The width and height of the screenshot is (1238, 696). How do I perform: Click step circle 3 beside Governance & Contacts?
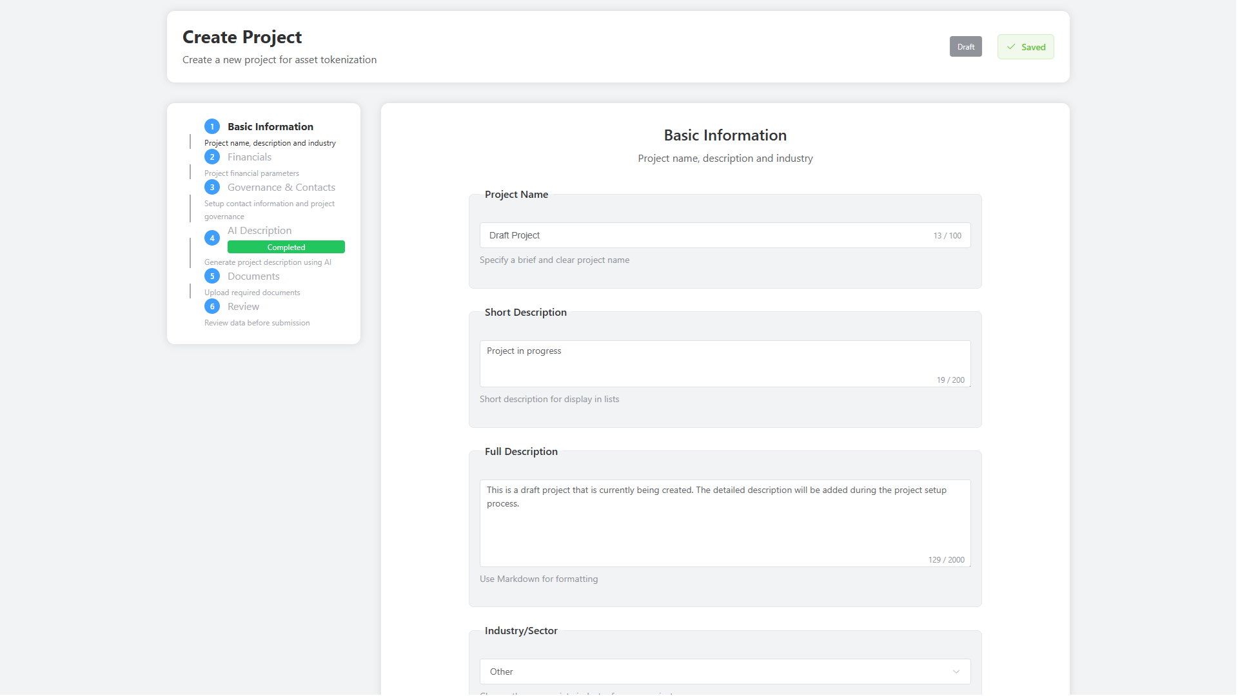(212, 187)
